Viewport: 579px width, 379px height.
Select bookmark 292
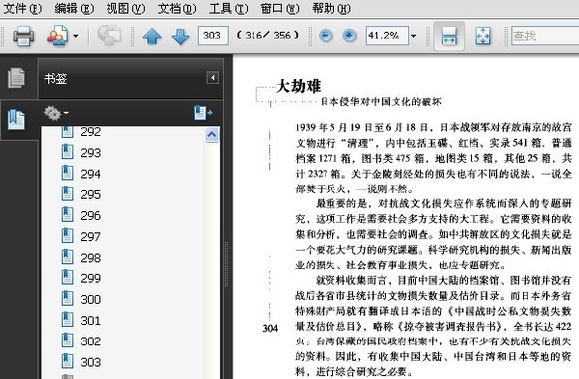coord(91,131)
